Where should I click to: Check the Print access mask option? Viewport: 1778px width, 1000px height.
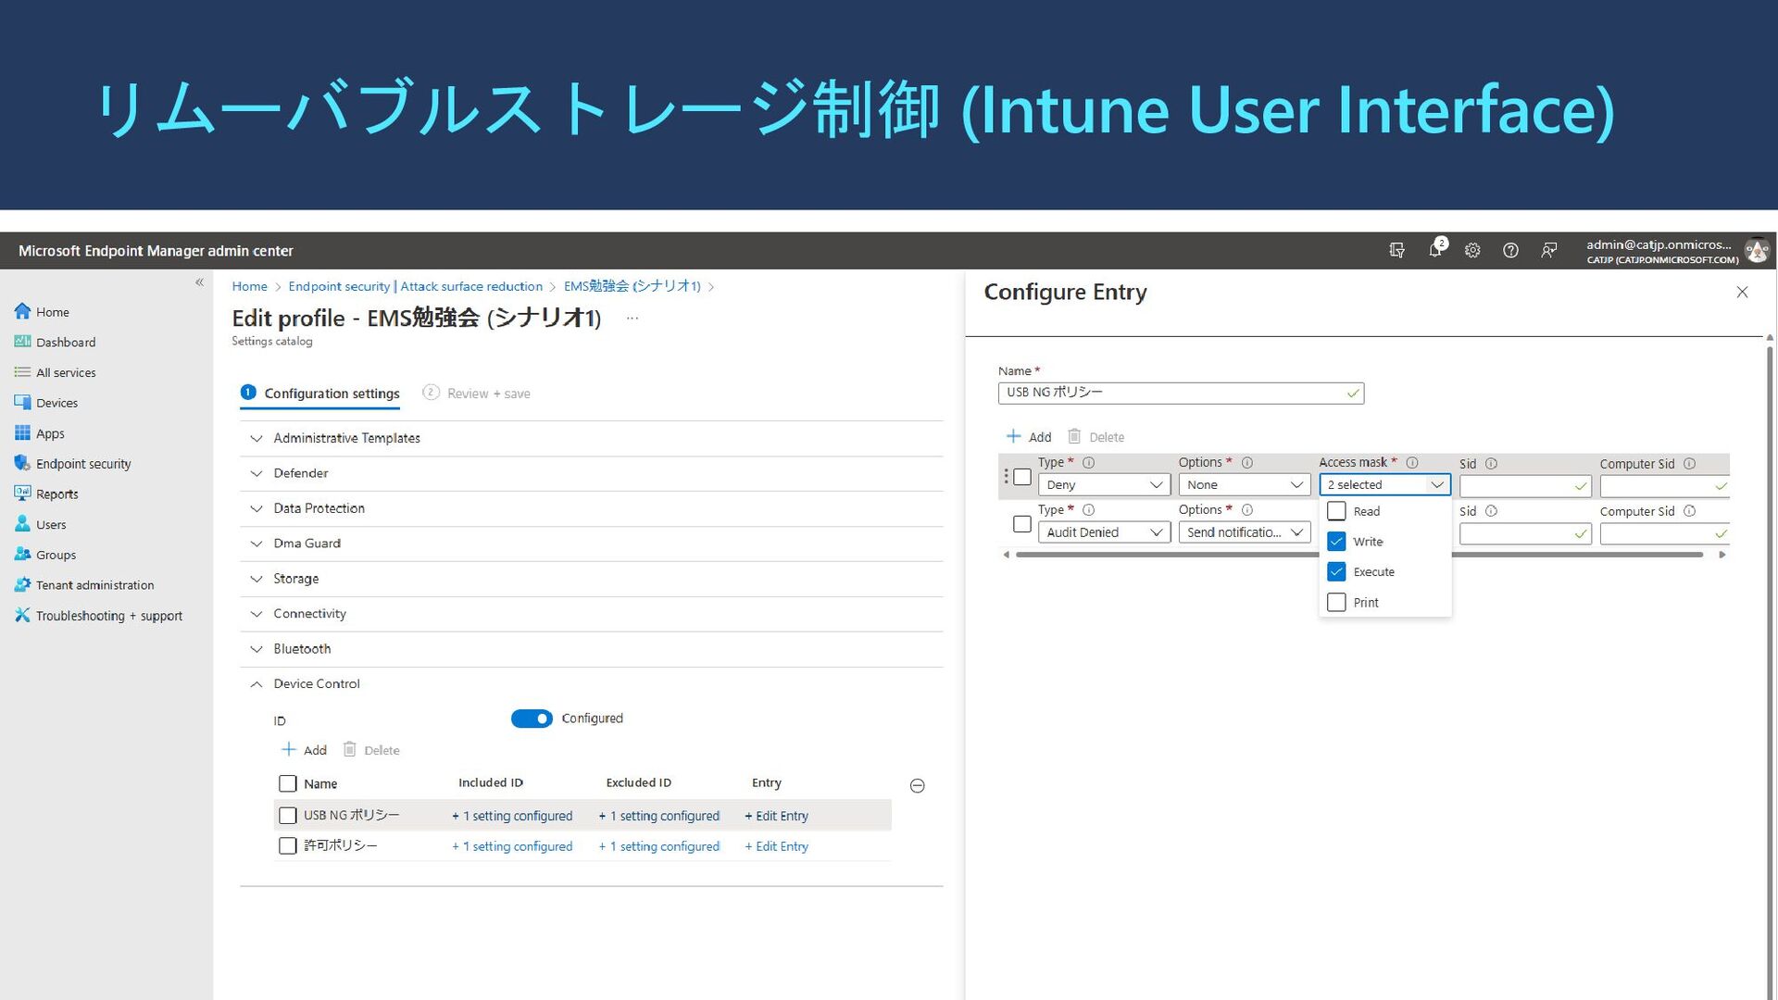(1336, 603)
